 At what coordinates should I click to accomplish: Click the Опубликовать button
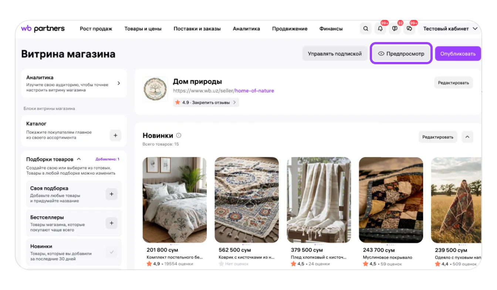click(x=458, y=54)
